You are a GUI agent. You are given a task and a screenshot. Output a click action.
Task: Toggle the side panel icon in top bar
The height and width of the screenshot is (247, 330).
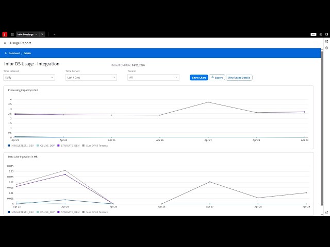[326, 34]
